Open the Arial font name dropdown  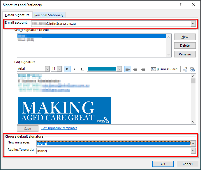pyautogui.click(x=47, y=69)
